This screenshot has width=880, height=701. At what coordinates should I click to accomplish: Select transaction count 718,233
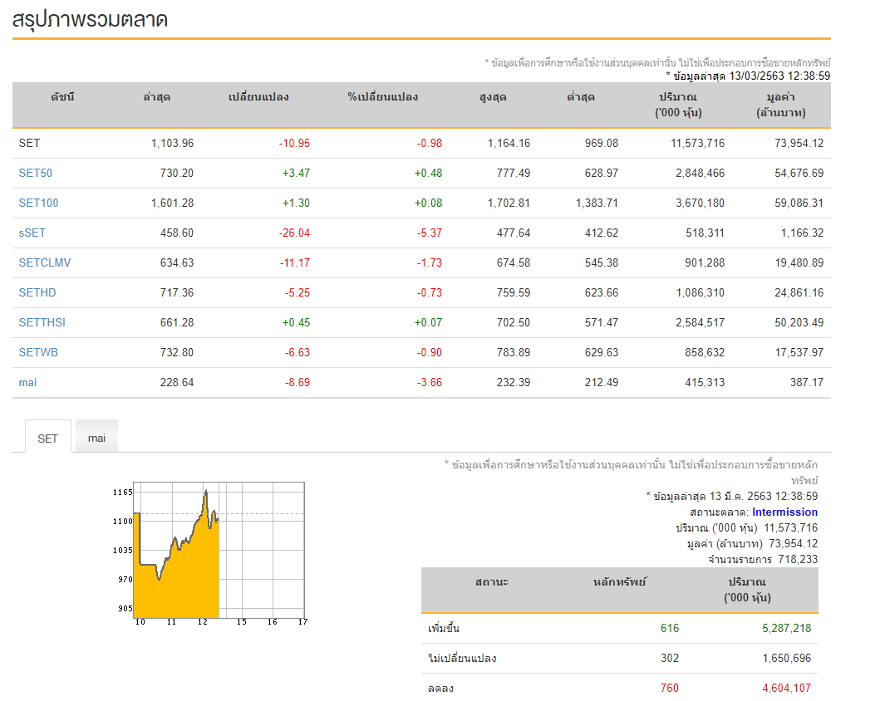pyautogui.click(x=798, y=559)
